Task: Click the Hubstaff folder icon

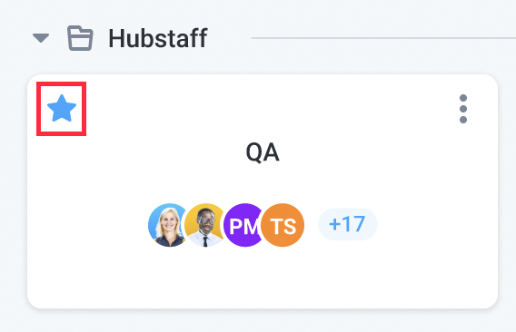Action: 80,38
